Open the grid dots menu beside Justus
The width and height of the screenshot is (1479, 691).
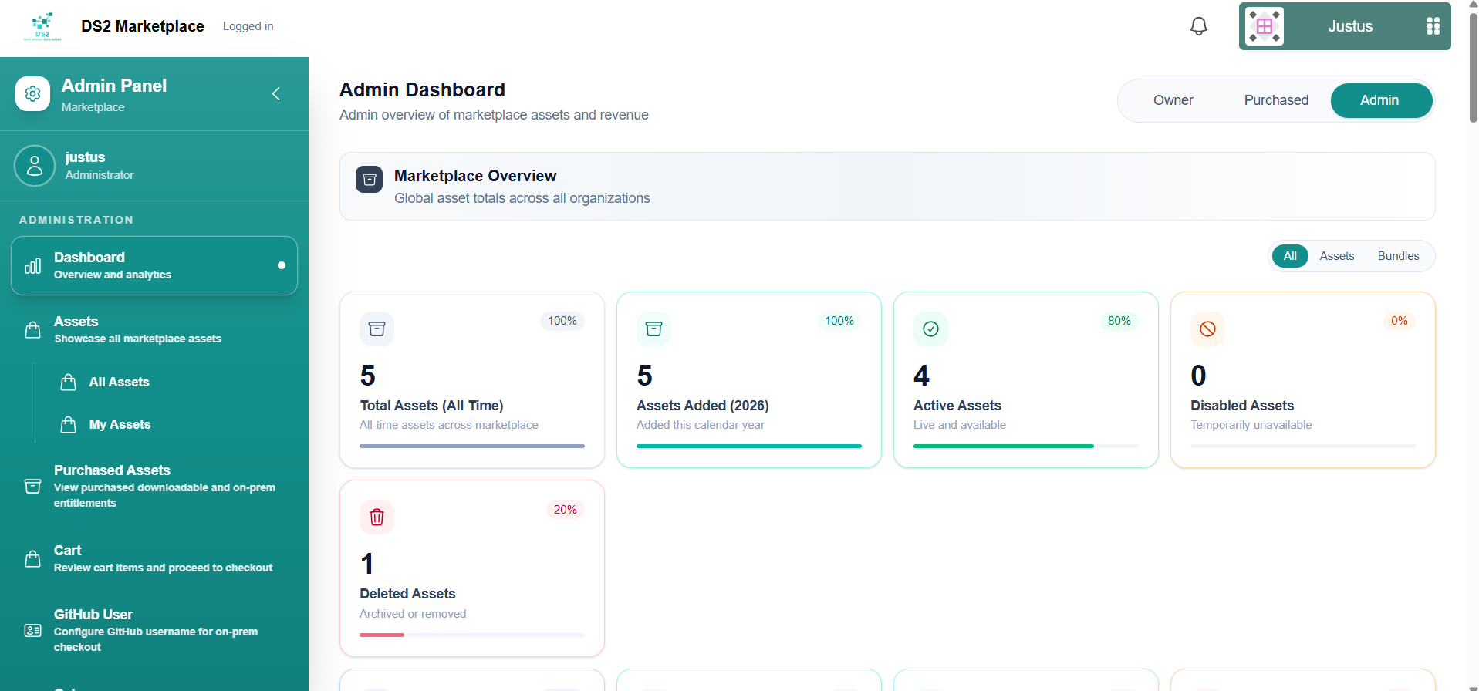1433,26
